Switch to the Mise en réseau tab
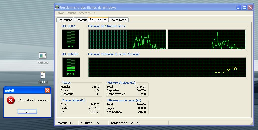The image size is (258, 130). [x=118, y=20]
